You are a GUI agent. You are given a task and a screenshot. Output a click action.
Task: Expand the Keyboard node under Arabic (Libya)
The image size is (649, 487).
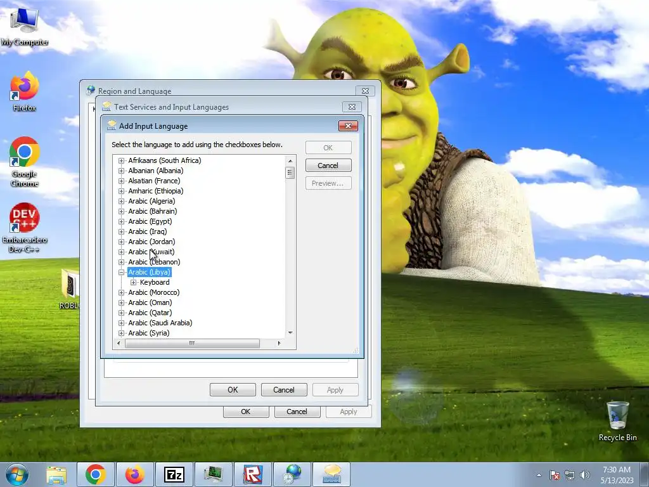[133, 282]
